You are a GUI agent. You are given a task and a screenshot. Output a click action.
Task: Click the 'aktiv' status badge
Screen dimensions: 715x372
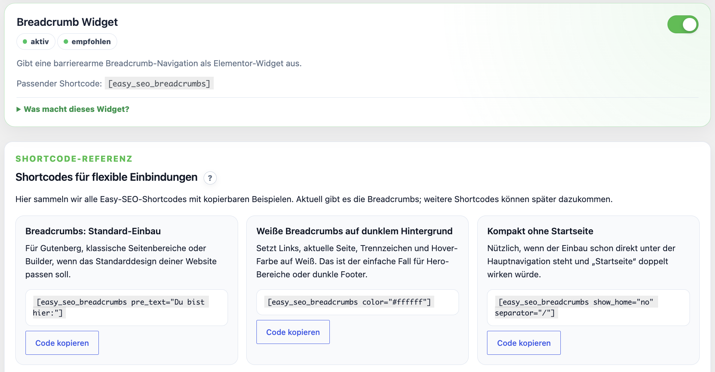point(36,42)
